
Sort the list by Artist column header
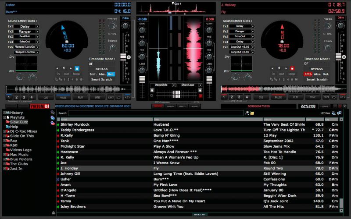106,120
